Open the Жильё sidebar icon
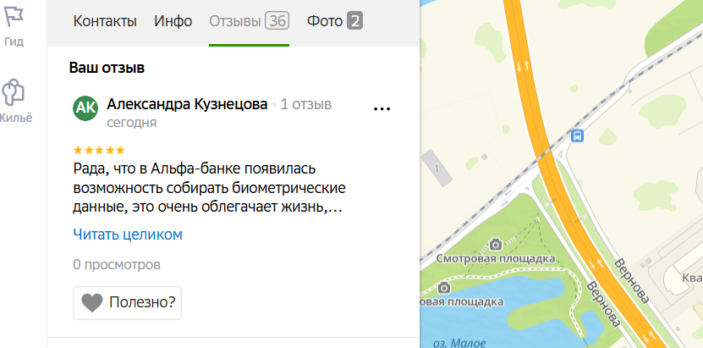The image size is (703, 348). pos(14,93)
